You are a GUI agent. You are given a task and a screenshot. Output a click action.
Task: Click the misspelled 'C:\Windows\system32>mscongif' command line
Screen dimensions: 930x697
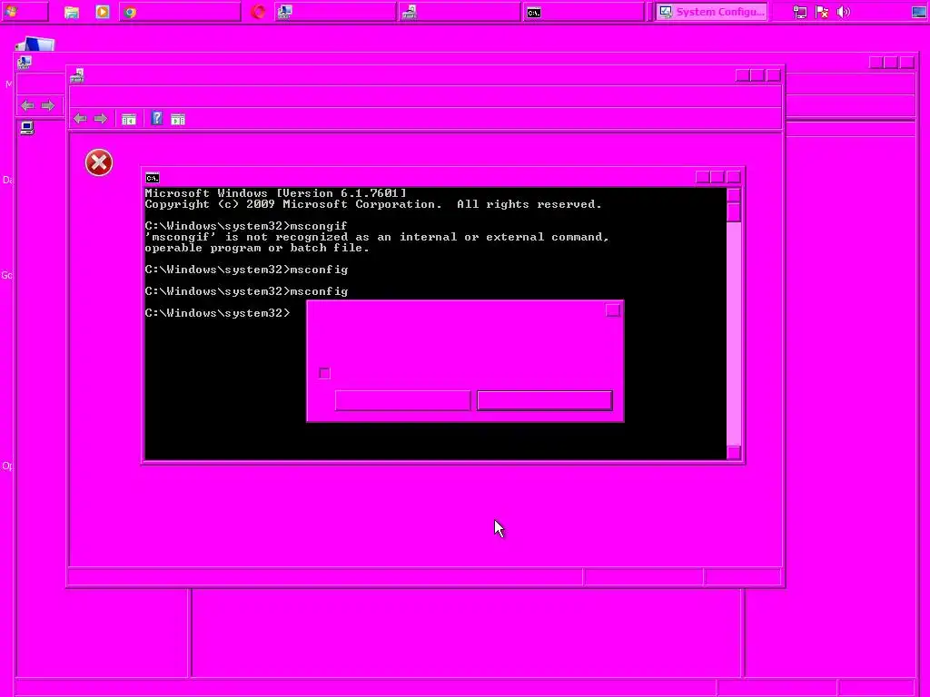246,226
